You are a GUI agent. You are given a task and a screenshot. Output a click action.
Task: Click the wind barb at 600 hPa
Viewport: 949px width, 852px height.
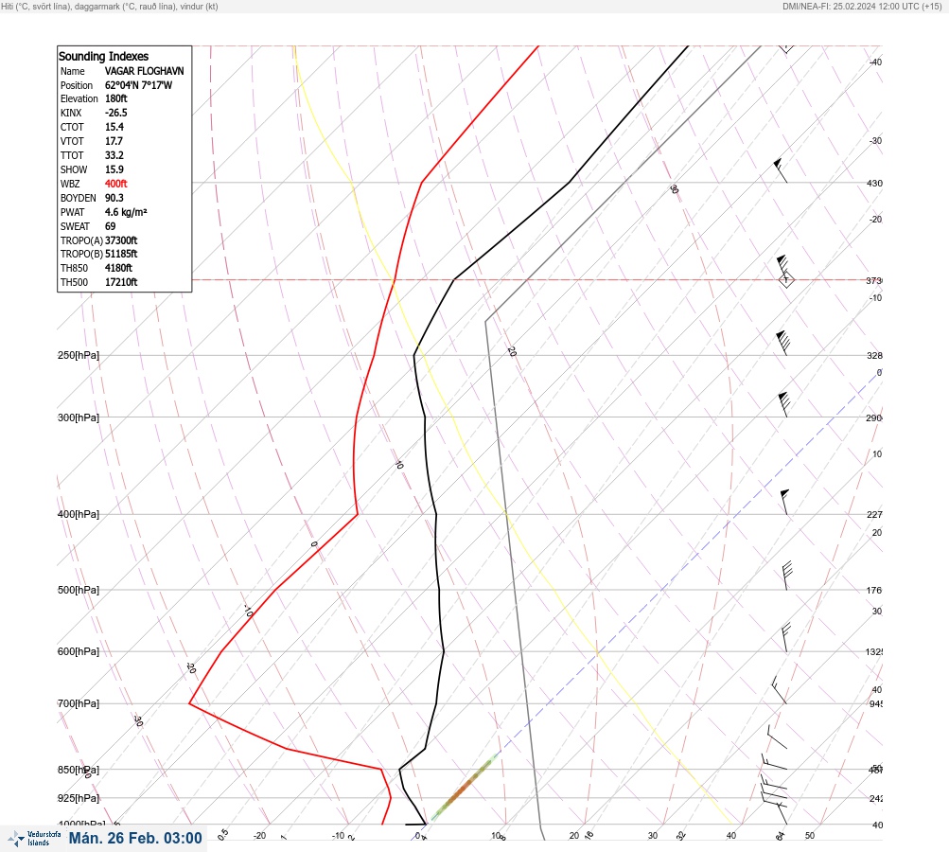point(785,638)
